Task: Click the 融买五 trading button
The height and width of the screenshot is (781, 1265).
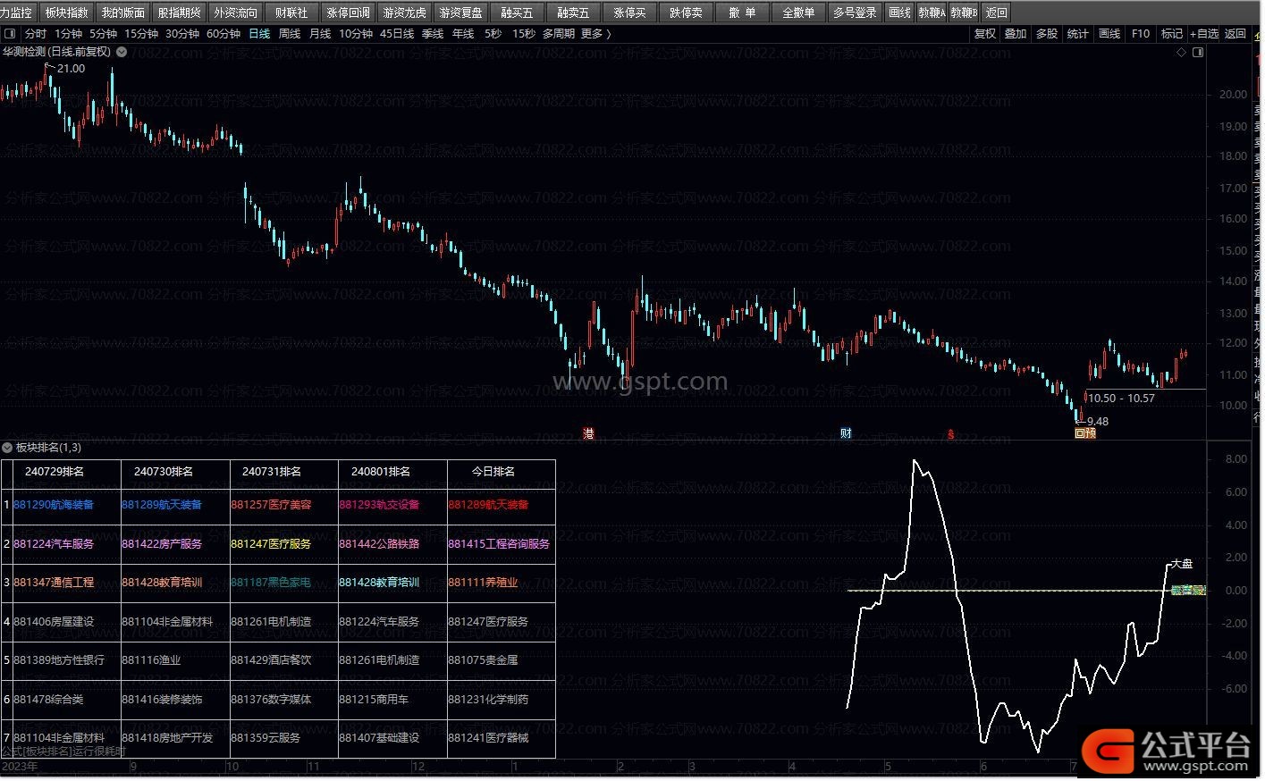Action: tap(517, 13)
